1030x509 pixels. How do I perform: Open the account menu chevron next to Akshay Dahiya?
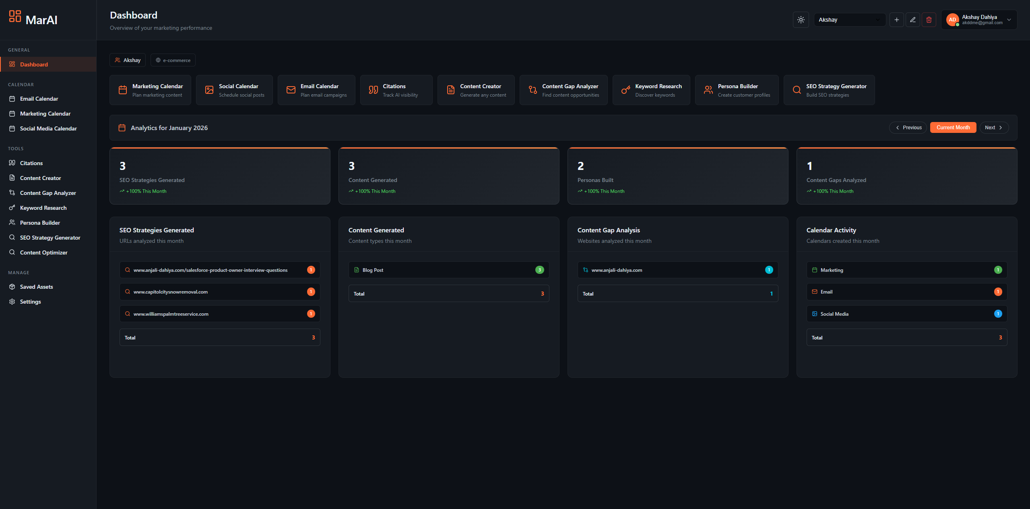1009,19
